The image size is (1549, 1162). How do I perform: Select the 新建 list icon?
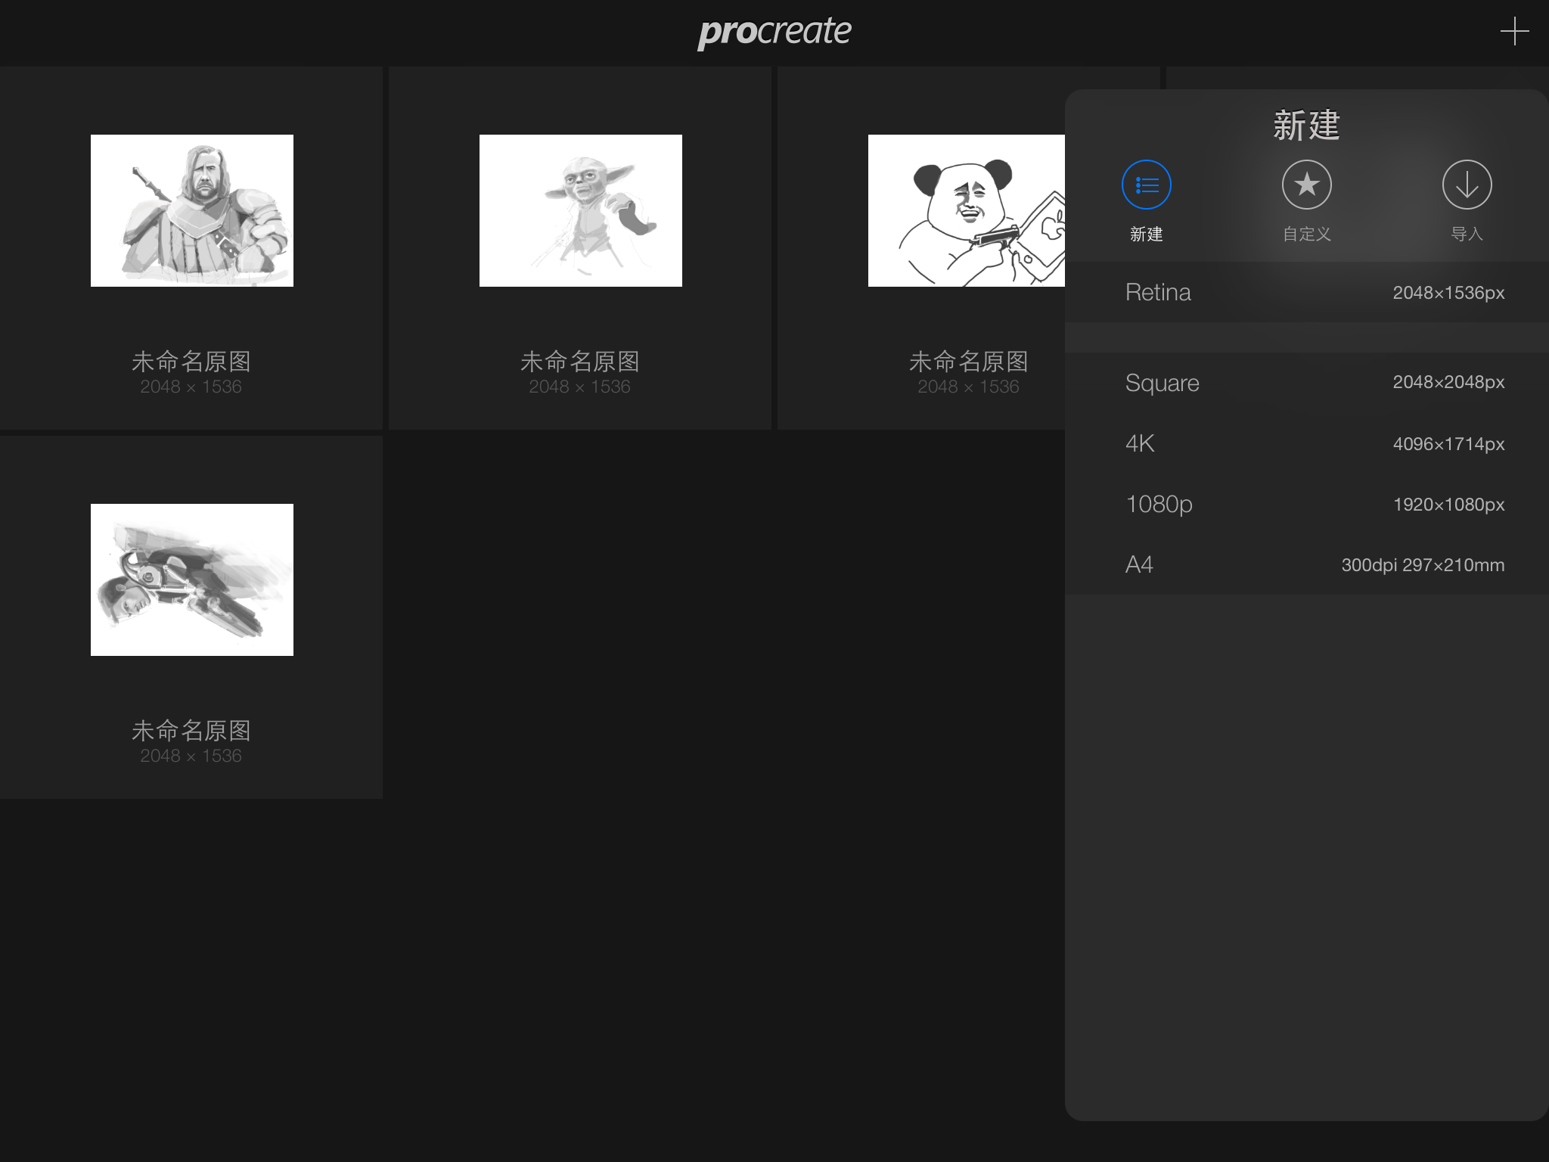(x=1146, y=185)
